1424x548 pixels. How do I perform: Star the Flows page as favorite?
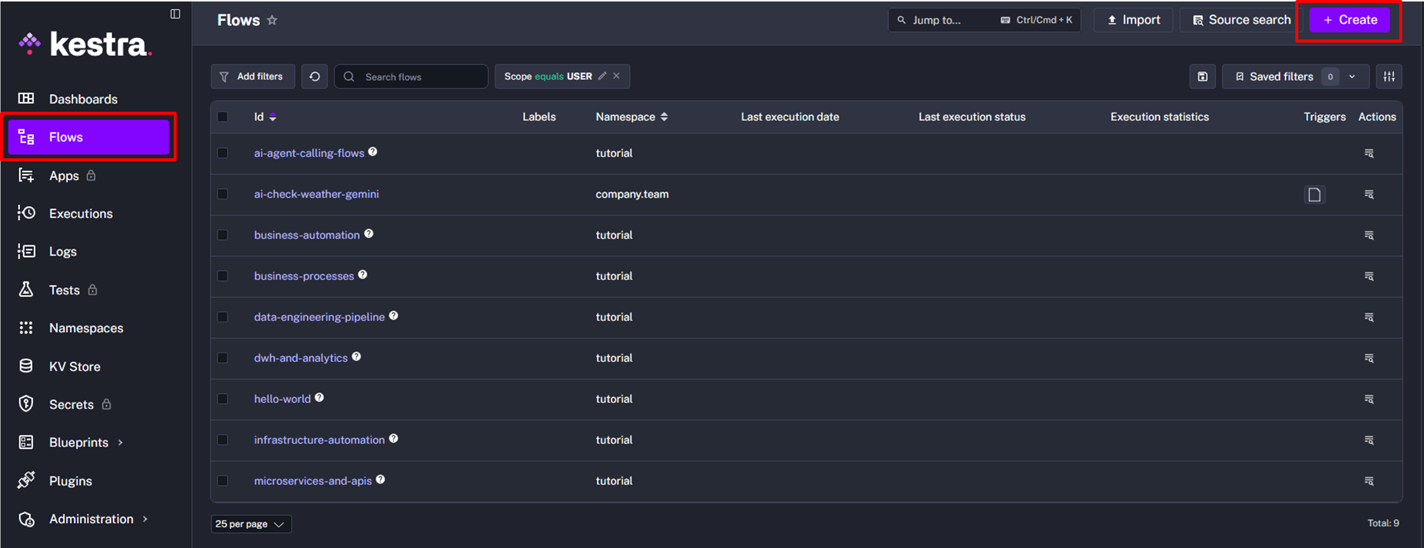272,20
